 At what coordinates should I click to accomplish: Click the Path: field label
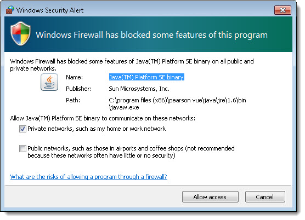pos(73,100)
